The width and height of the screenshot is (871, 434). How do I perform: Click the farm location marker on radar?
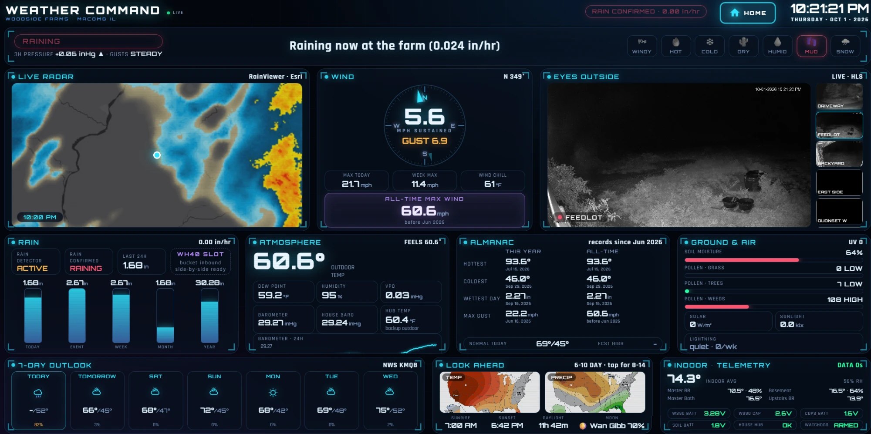pos(157,155)
